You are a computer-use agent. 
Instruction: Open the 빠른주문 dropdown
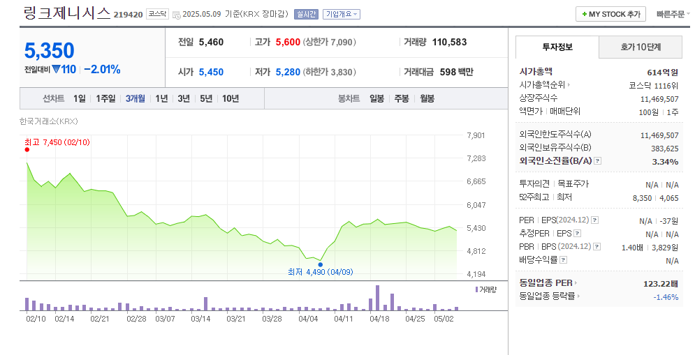pos(673,14)
